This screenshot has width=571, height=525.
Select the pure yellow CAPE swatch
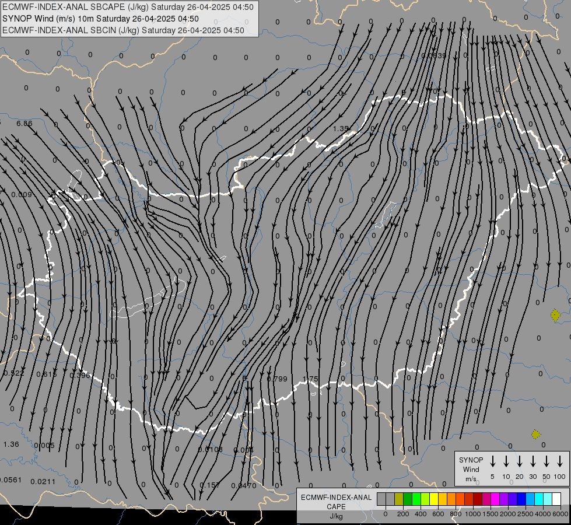tap(434, 499)
